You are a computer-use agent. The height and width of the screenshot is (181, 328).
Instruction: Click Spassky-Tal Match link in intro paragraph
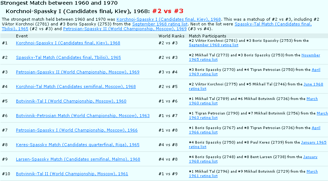tap(273, 24)
